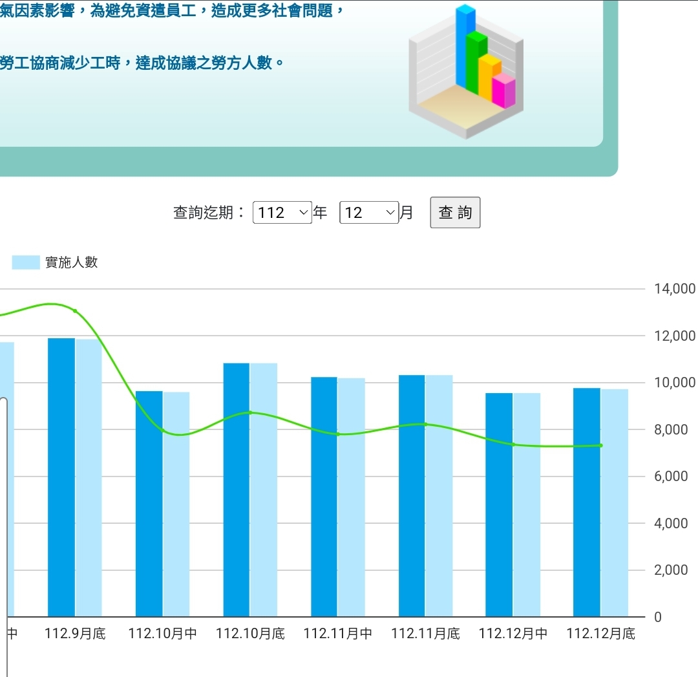Click green line point at 112.12月中
The image size is (698, 677).
[x=513, y=444]
